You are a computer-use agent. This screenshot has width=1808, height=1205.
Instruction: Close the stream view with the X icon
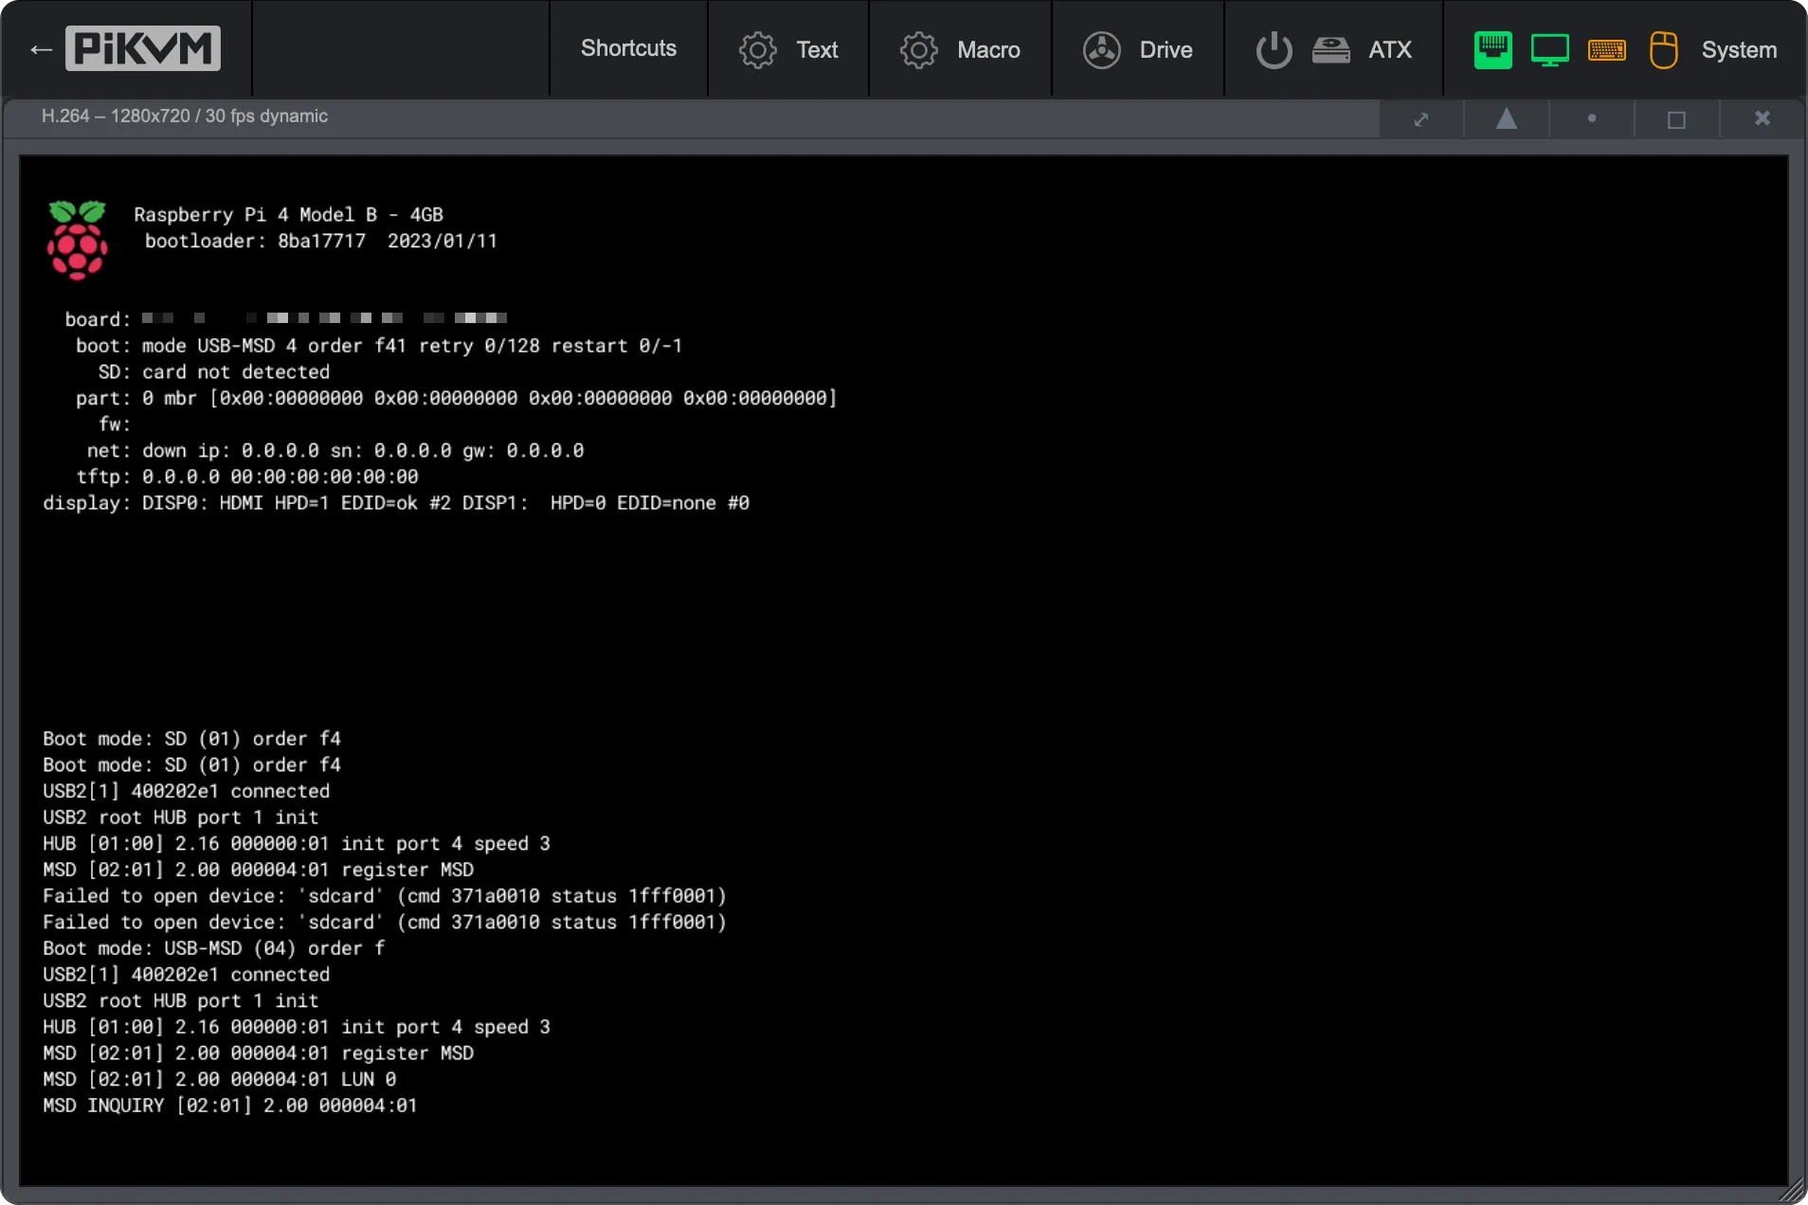(x=1762, y=118)
